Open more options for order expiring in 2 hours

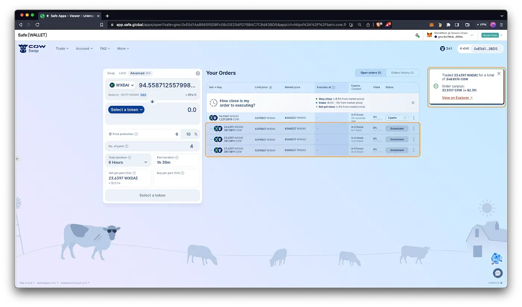point(413,129)
